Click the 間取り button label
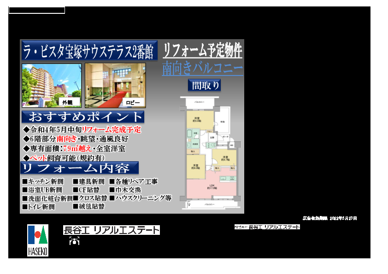388x274 pixels. pos(204,85)
